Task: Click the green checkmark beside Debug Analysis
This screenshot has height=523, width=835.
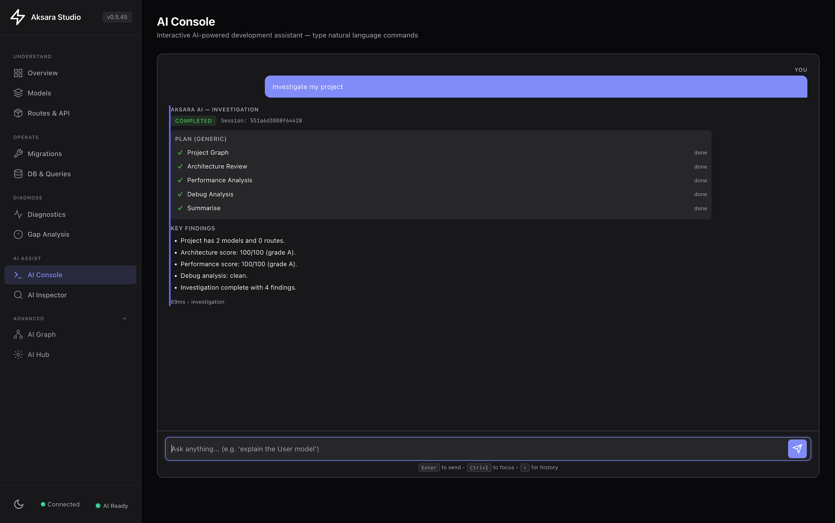Action: pos(180,194)
